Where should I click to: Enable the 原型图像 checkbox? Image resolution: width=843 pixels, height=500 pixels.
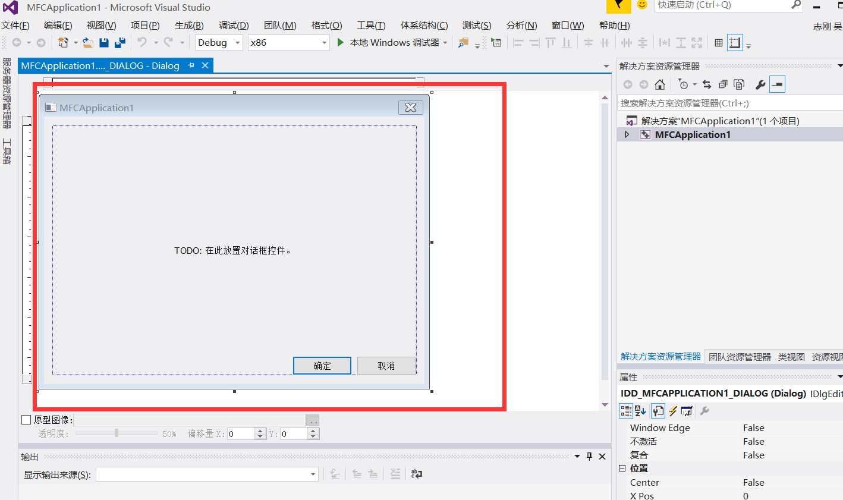click(26, 420)
